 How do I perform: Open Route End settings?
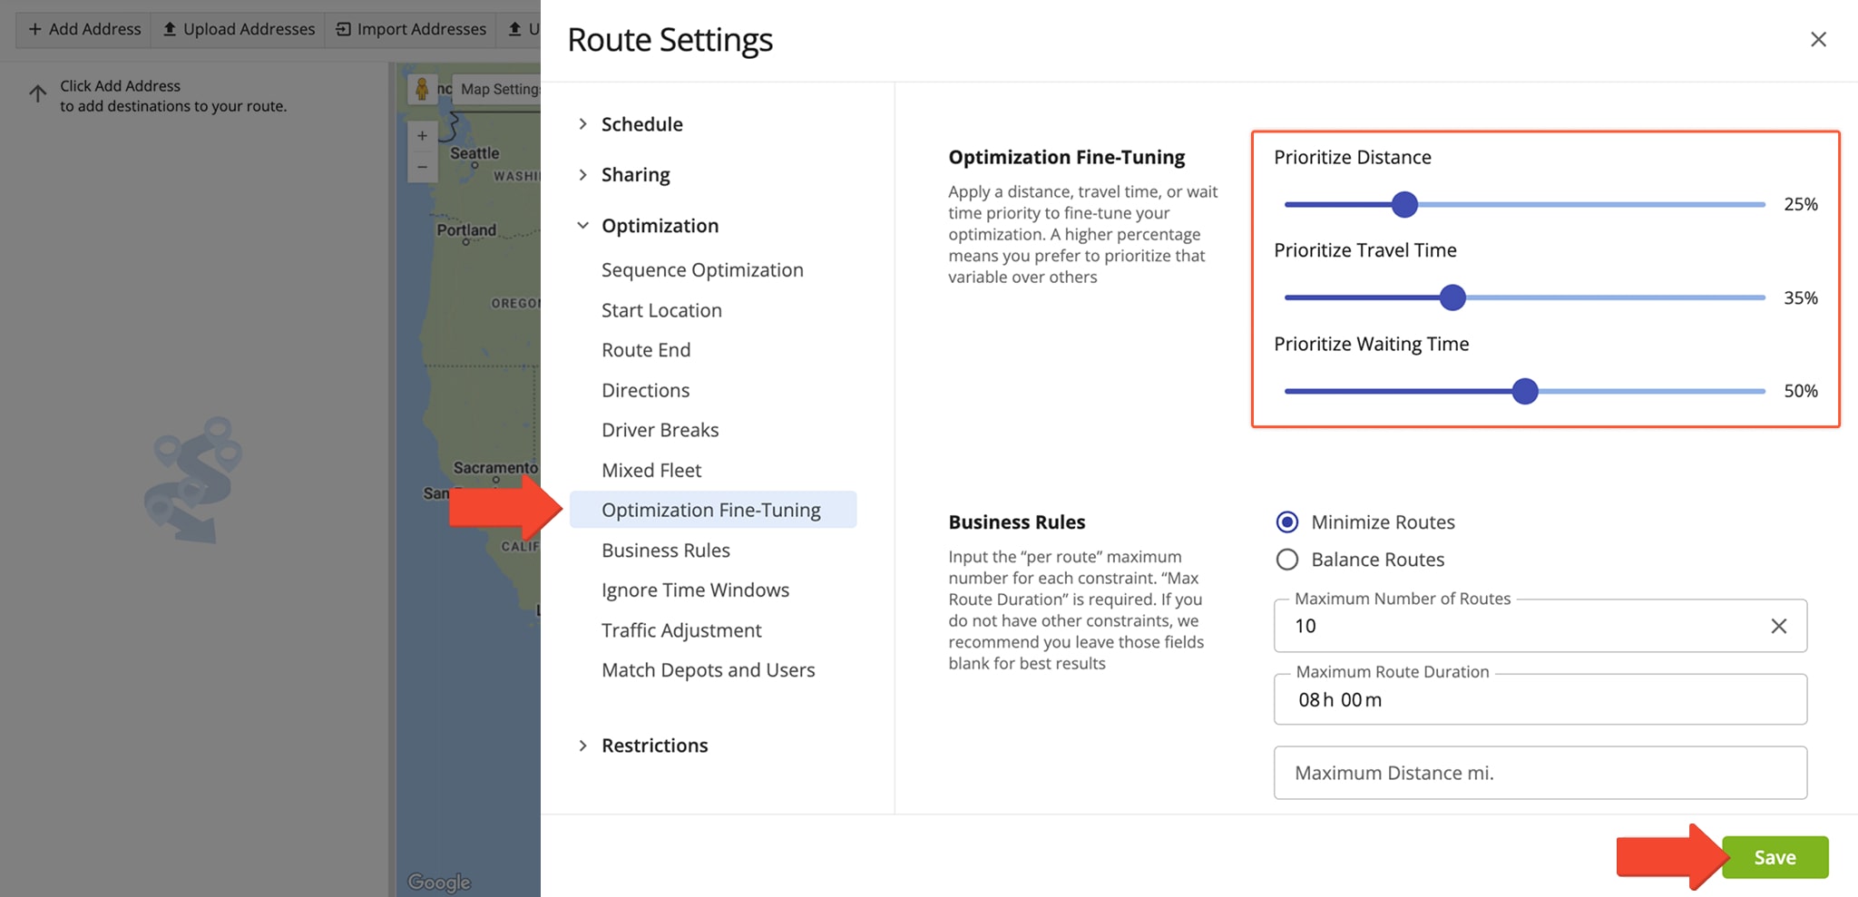(646, 350)
